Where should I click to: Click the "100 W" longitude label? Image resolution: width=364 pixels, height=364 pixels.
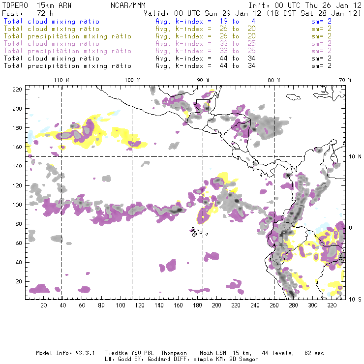point(132,80)
